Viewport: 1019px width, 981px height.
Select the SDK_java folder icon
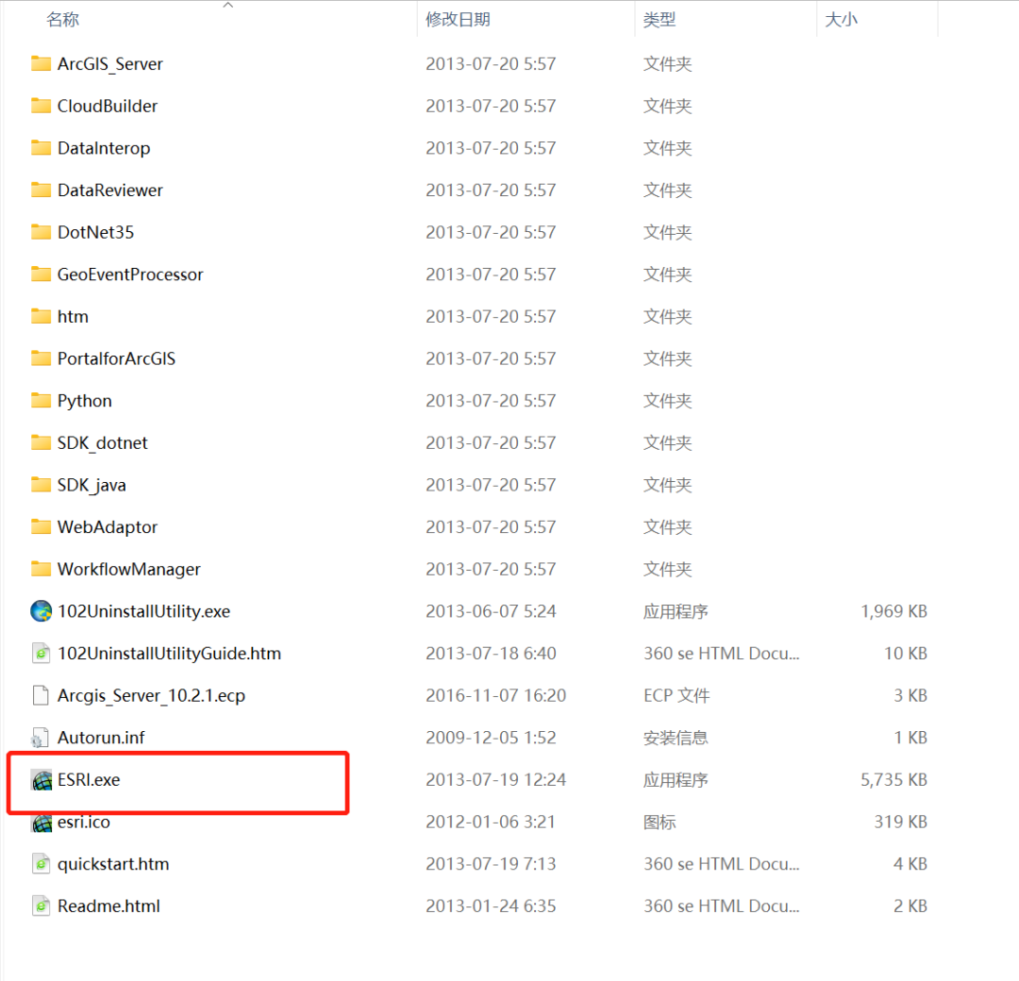pyautogui.click(x=41, y=485)
